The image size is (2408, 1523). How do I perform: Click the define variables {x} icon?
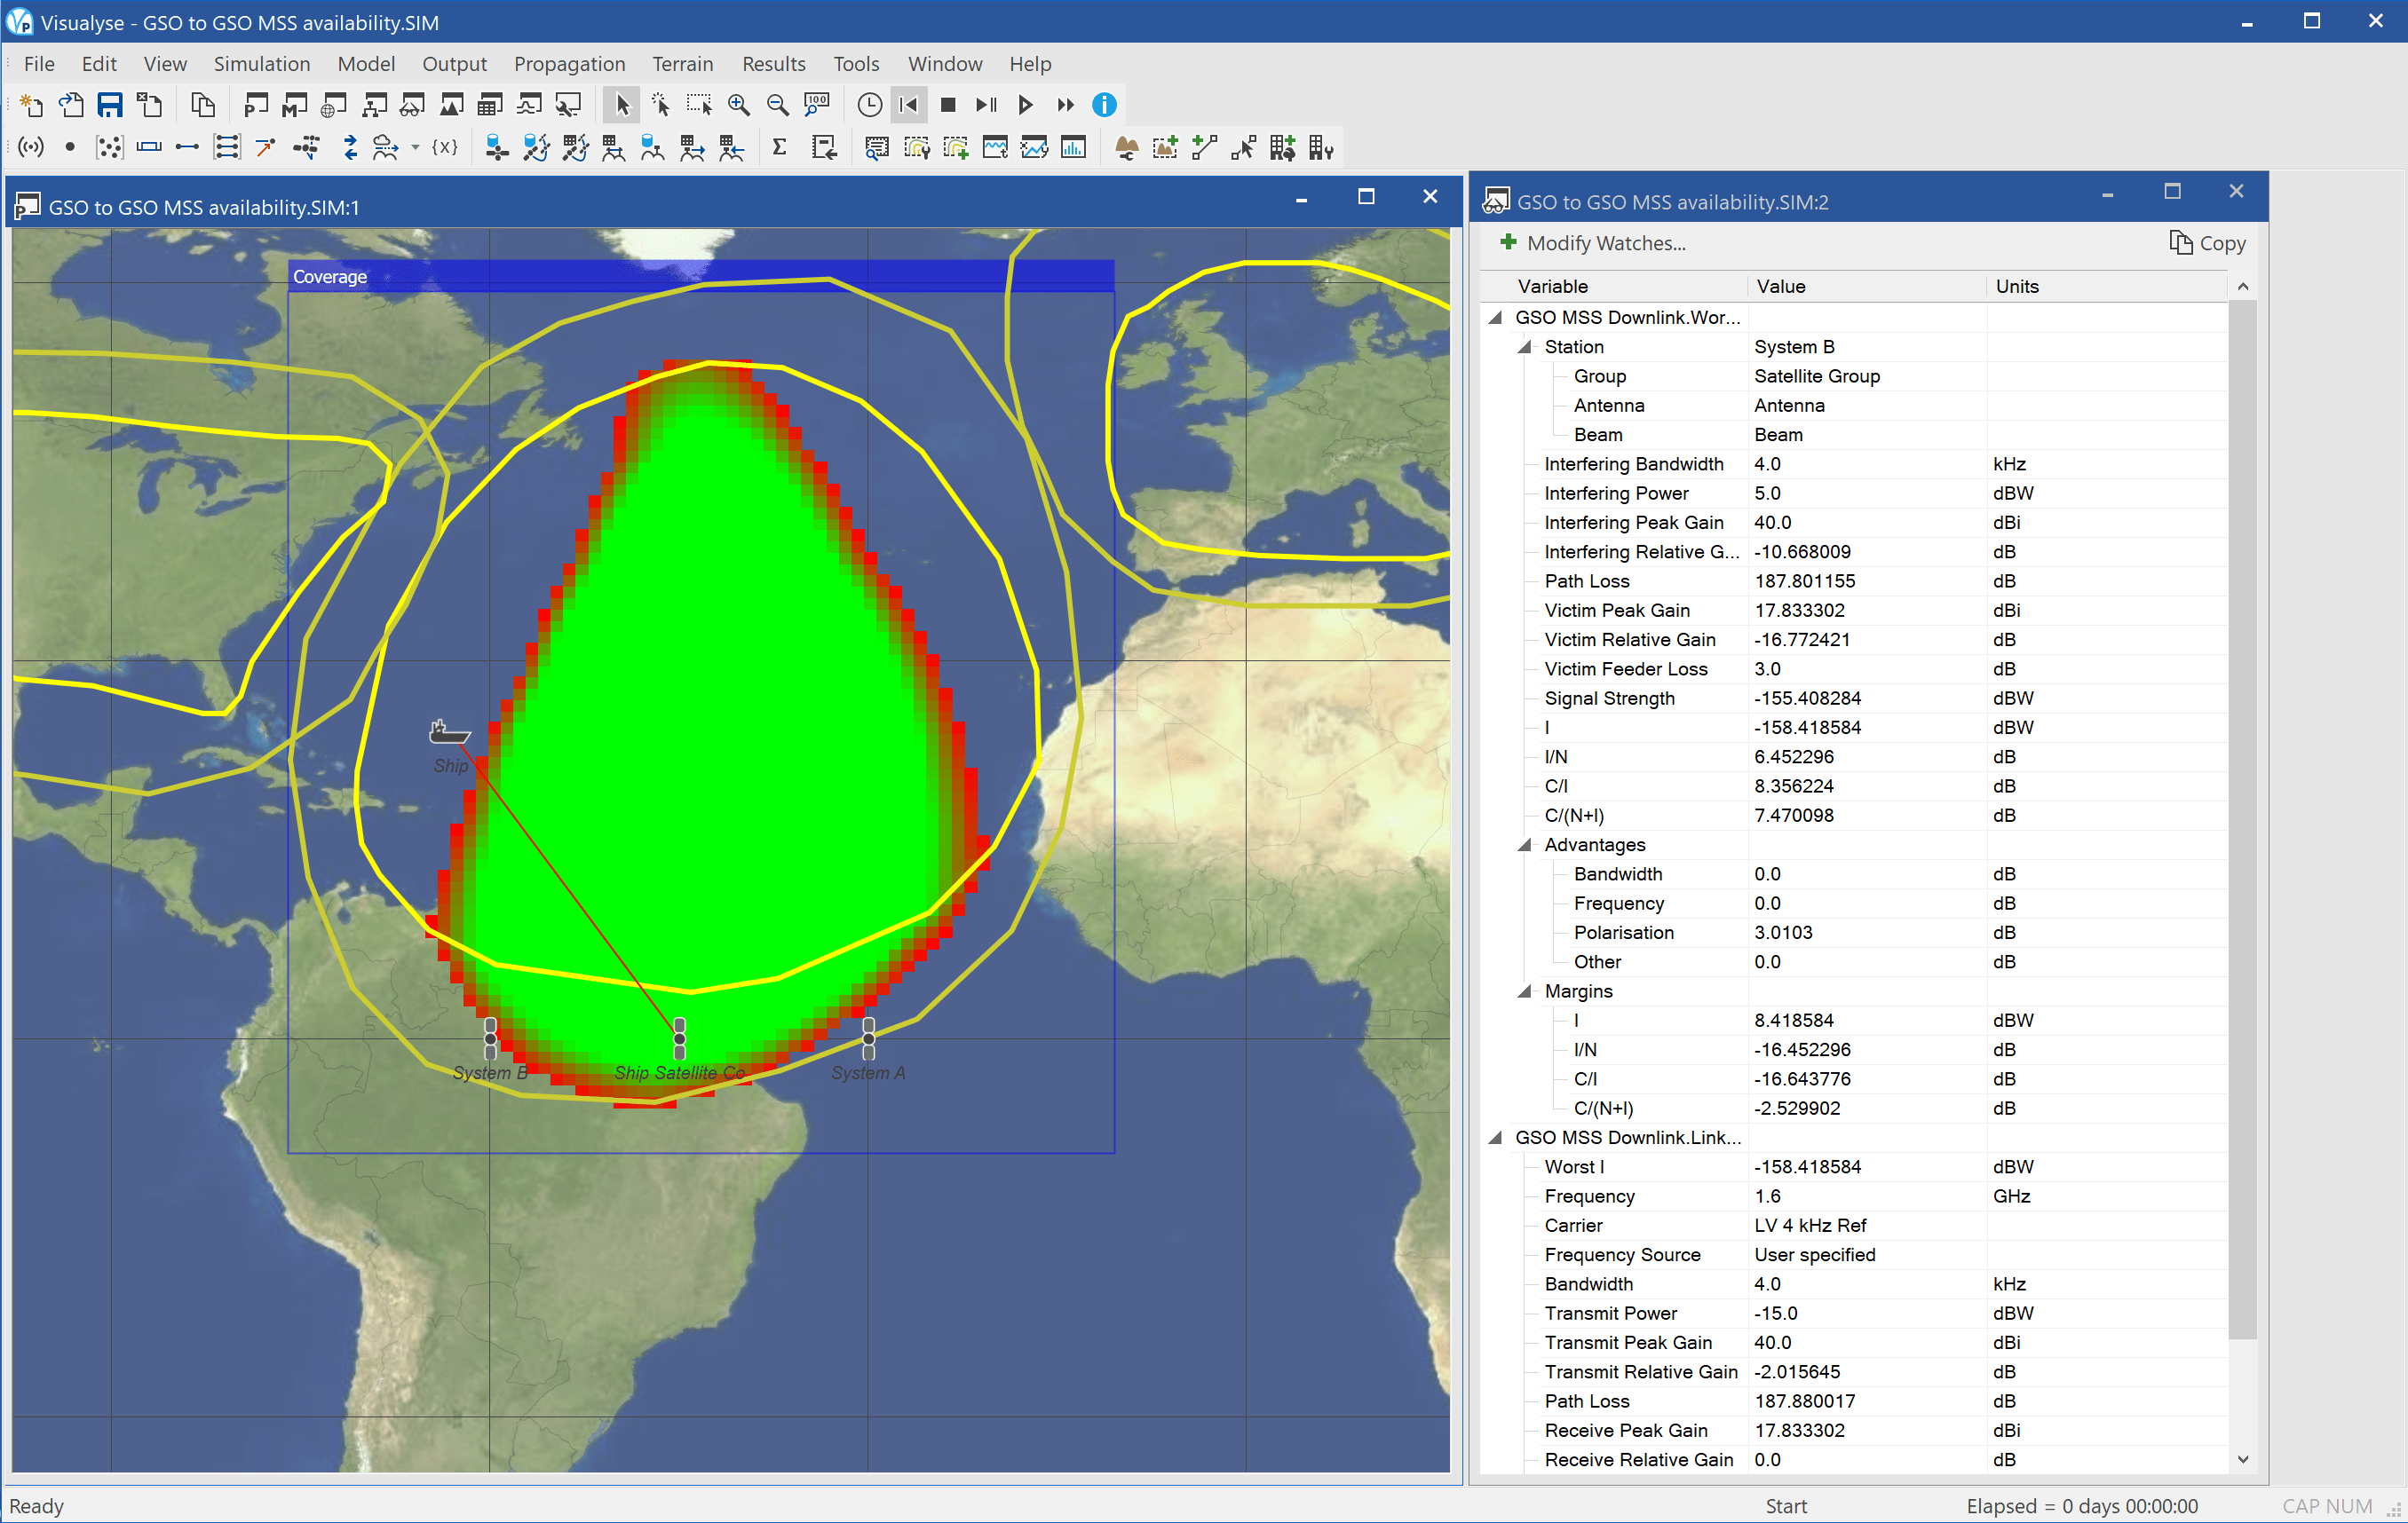point(445,149)
